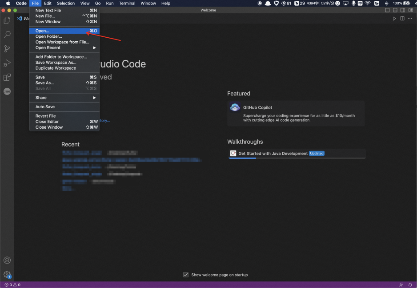Toggle the Secondary Side Bar layout icon

point(403,10)
